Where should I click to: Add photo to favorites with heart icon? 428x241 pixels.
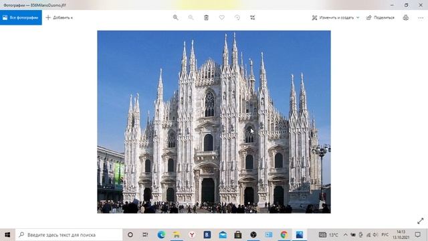coord(221,17)
